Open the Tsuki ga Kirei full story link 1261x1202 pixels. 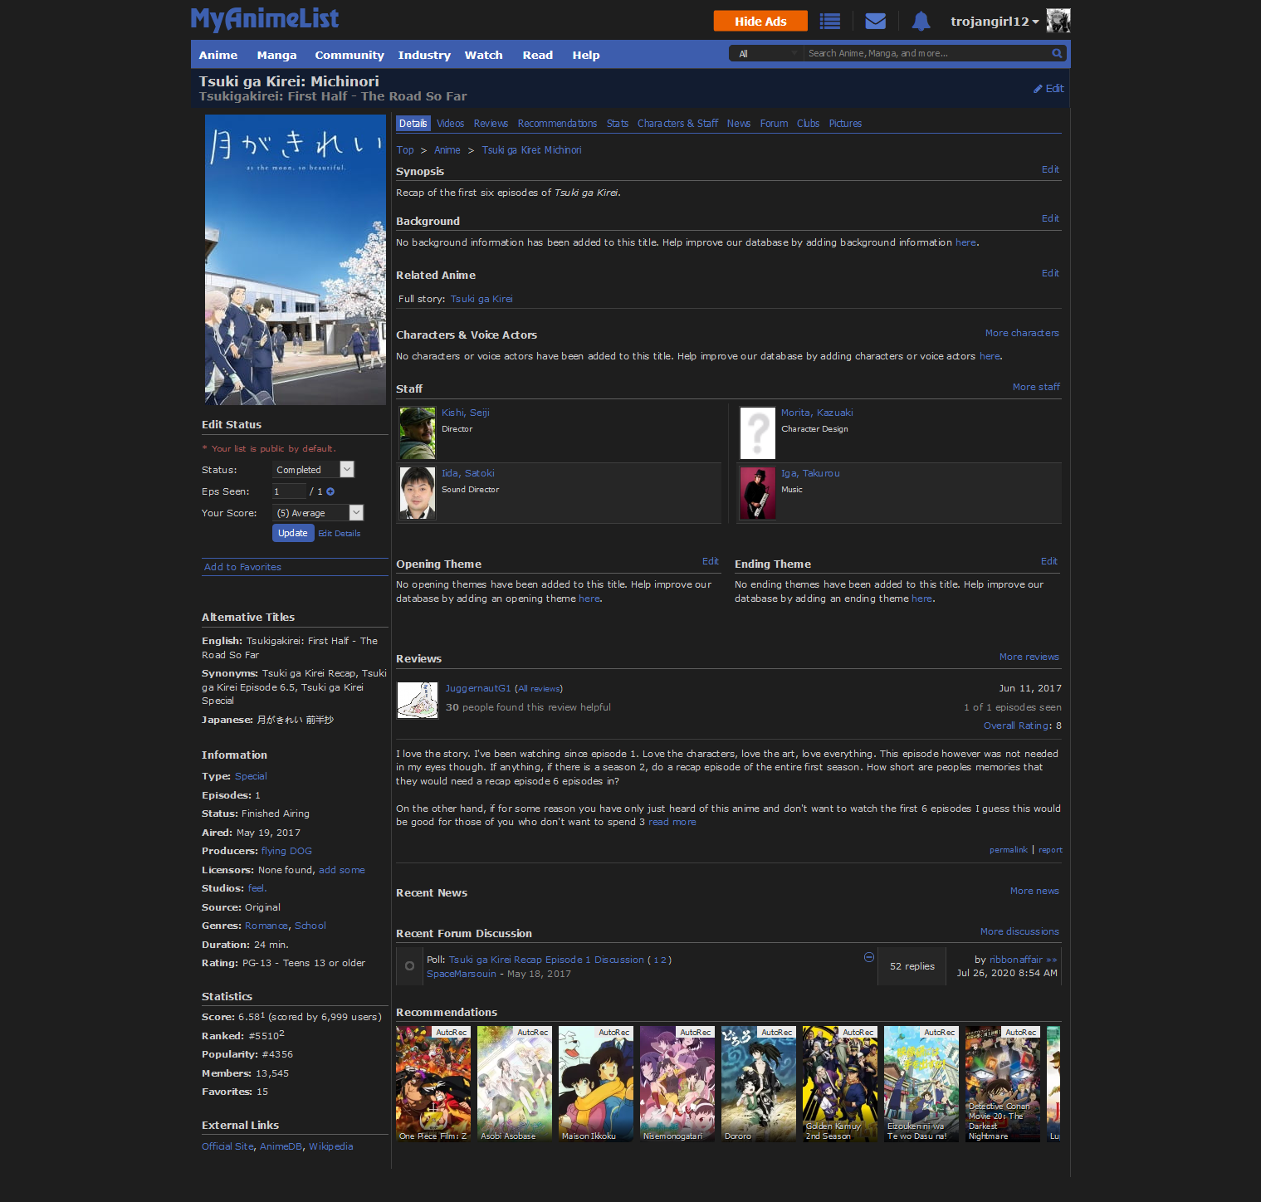[481, 299]
